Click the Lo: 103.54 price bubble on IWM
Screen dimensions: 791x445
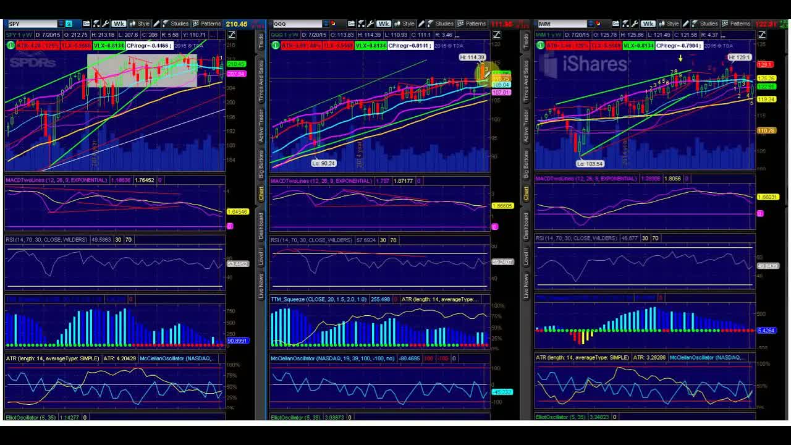pos(590,164)
